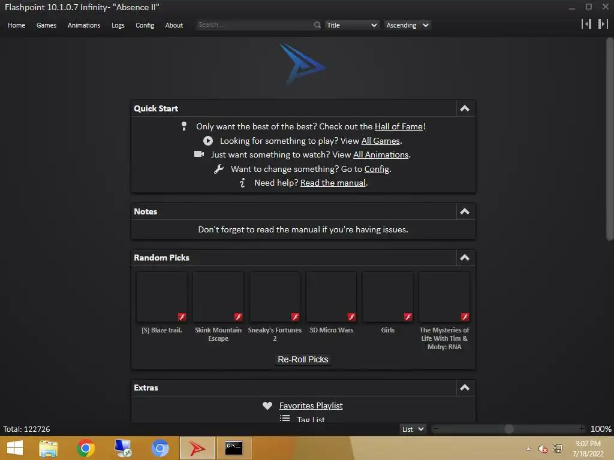Click the info icon beside Need help
The width and height of the screenshot is (614, 460).
(242, 183)
